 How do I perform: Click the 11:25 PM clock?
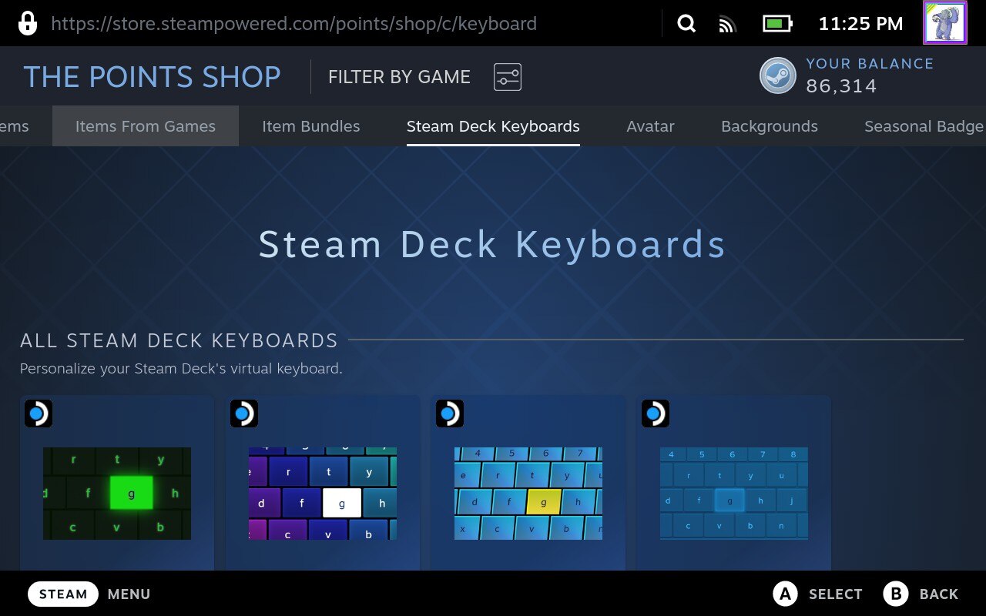860,24
